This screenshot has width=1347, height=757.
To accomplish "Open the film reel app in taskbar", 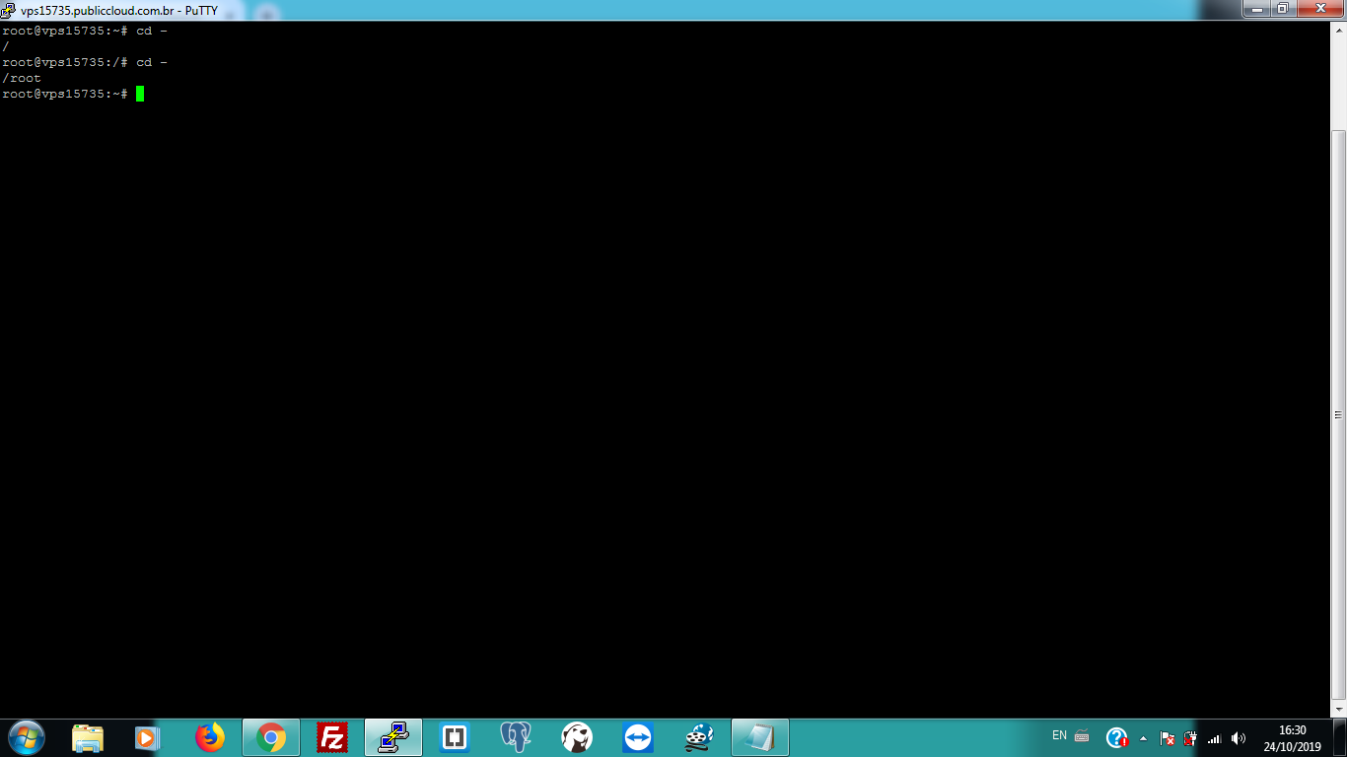I will 699,737.
